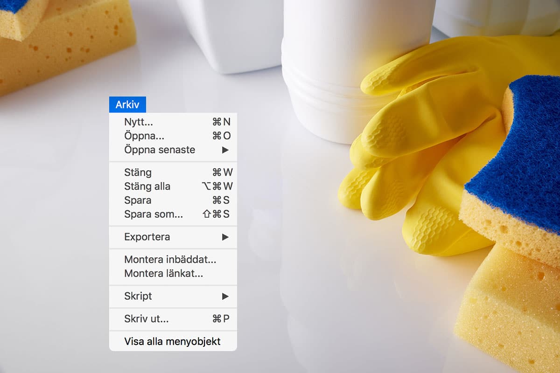Open the Exportera menu item
The height and width of the screenshot is (373, 560).
pyautogui.click(x=173, y=237)
